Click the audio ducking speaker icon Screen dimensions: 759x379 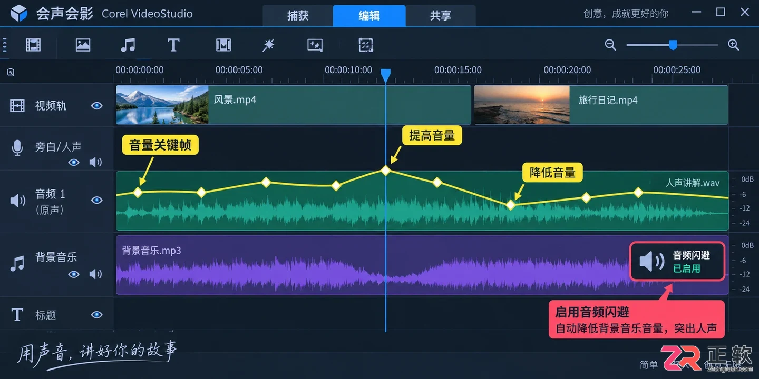652,261
